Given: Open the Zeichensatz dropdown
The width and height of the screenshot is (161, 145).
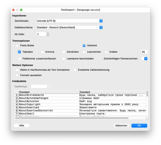Looking at the screenshot, I should pos(69,21).
